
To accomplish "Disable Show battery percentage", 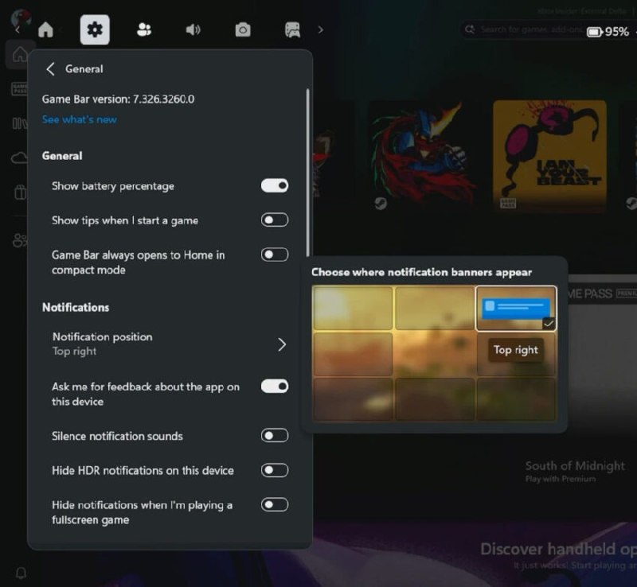I will [274, 185].
